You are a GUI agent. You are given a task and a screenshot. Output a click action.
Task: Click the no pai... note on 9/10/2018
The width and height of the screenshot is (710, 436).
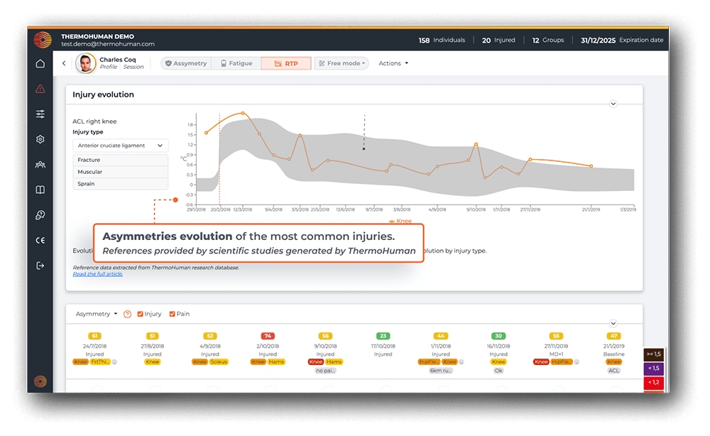[325, 371]
